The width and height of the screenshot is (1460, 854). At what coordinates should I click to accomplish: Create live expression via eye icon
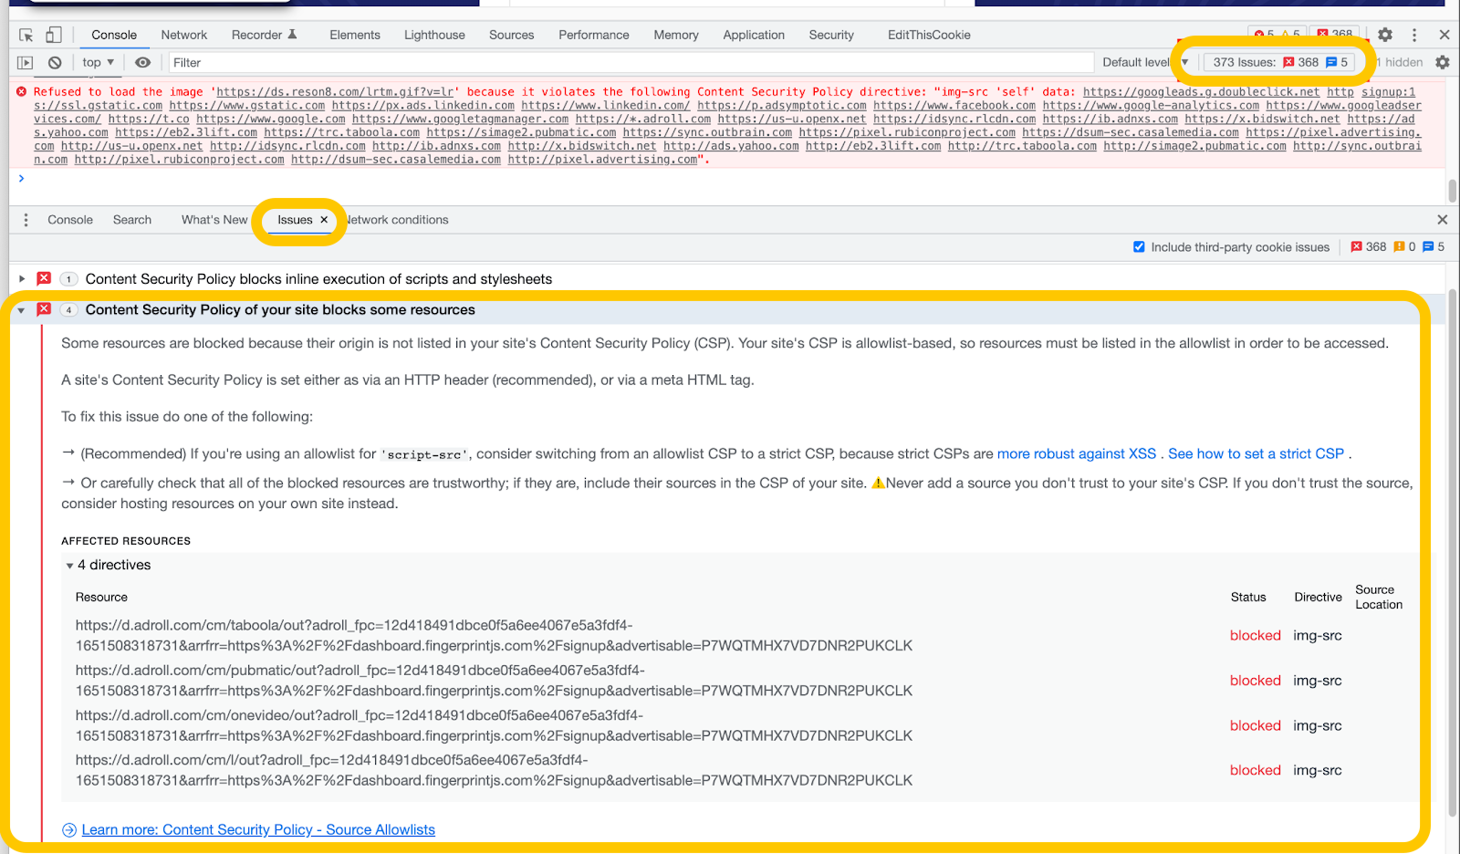click(142, 62)
